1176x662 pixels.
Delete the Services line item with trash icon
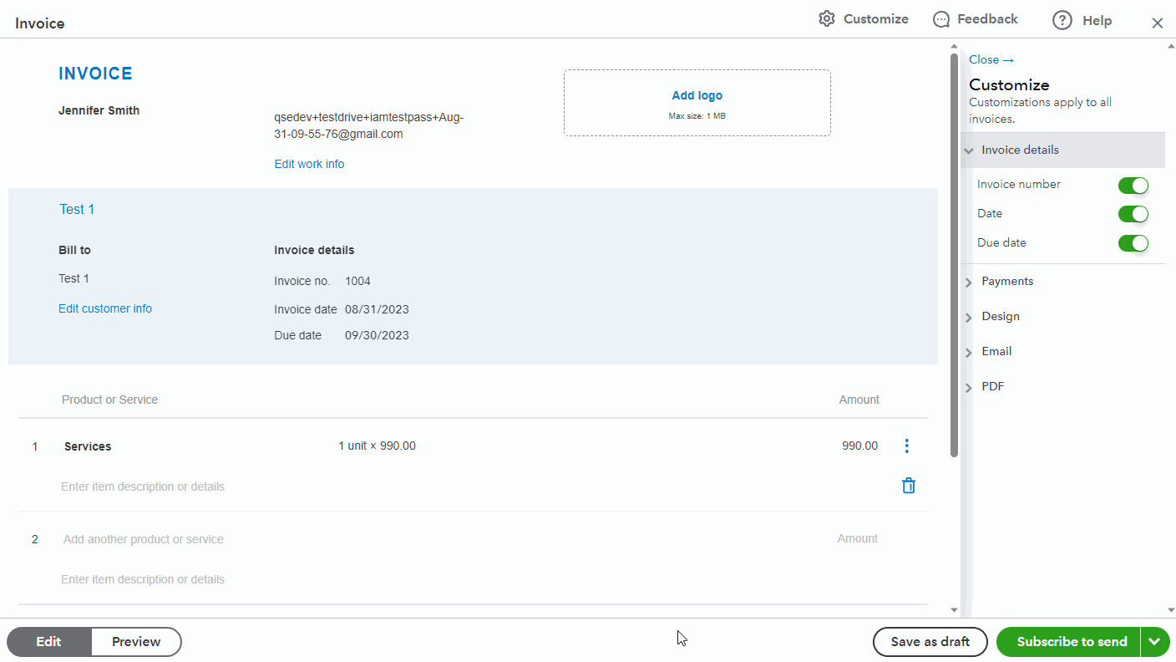(x=909, y=486)
